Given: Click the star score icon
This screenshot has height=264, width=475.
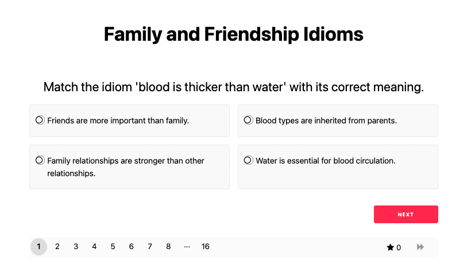Looking at the screenshot, I should pos(391,247).
